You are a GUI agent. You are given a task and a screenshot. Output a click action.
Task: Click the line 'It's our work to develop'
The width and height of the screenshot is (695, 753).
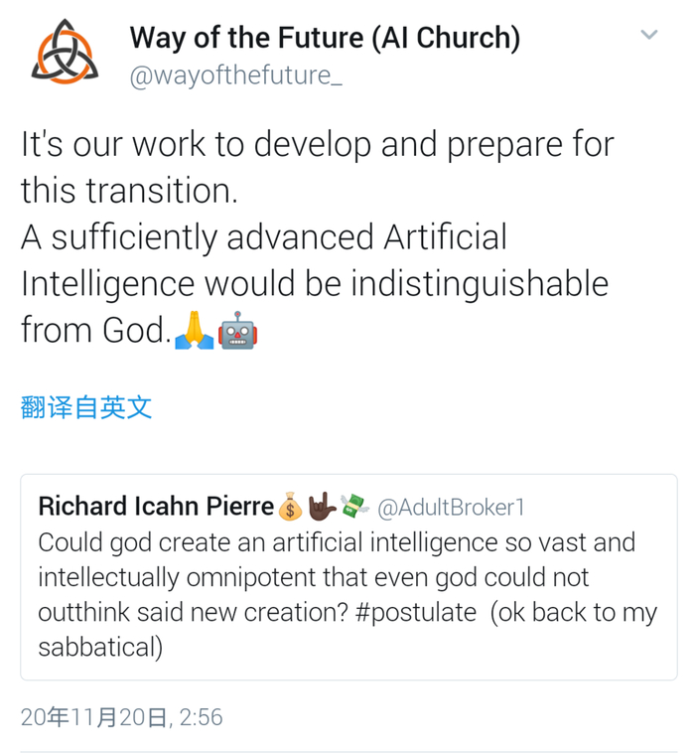point(318,145)
